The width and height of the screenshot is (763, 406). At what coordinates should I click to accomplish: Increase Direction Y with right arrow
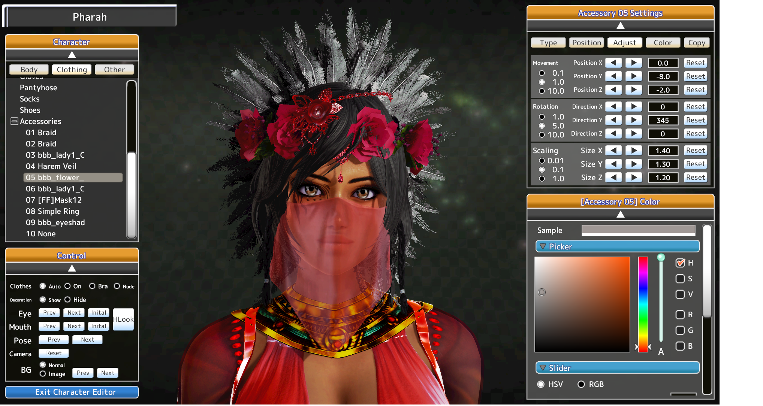pyautogui.click(x=634, y=120)
